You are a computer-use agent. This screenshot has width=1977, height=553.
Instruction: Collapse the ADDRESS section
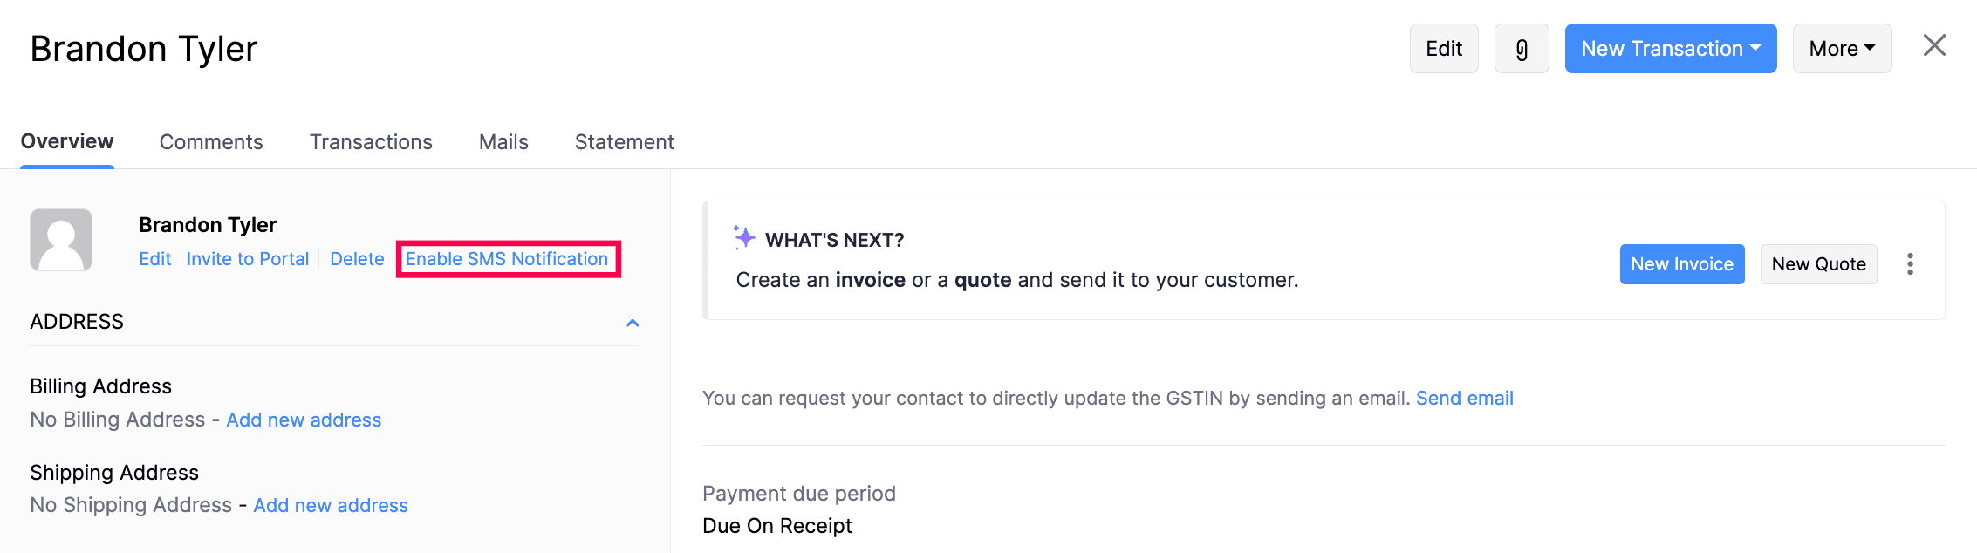pos(632,323)
